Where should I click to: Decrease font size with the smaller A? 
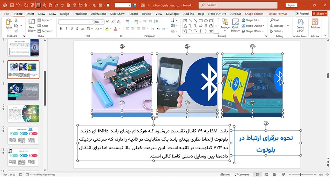point(113,22)
